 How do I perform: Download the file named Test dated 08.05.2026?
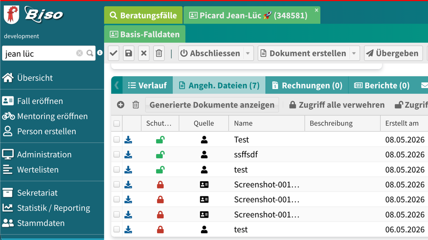pyautogui.click(x=128, y=140)
